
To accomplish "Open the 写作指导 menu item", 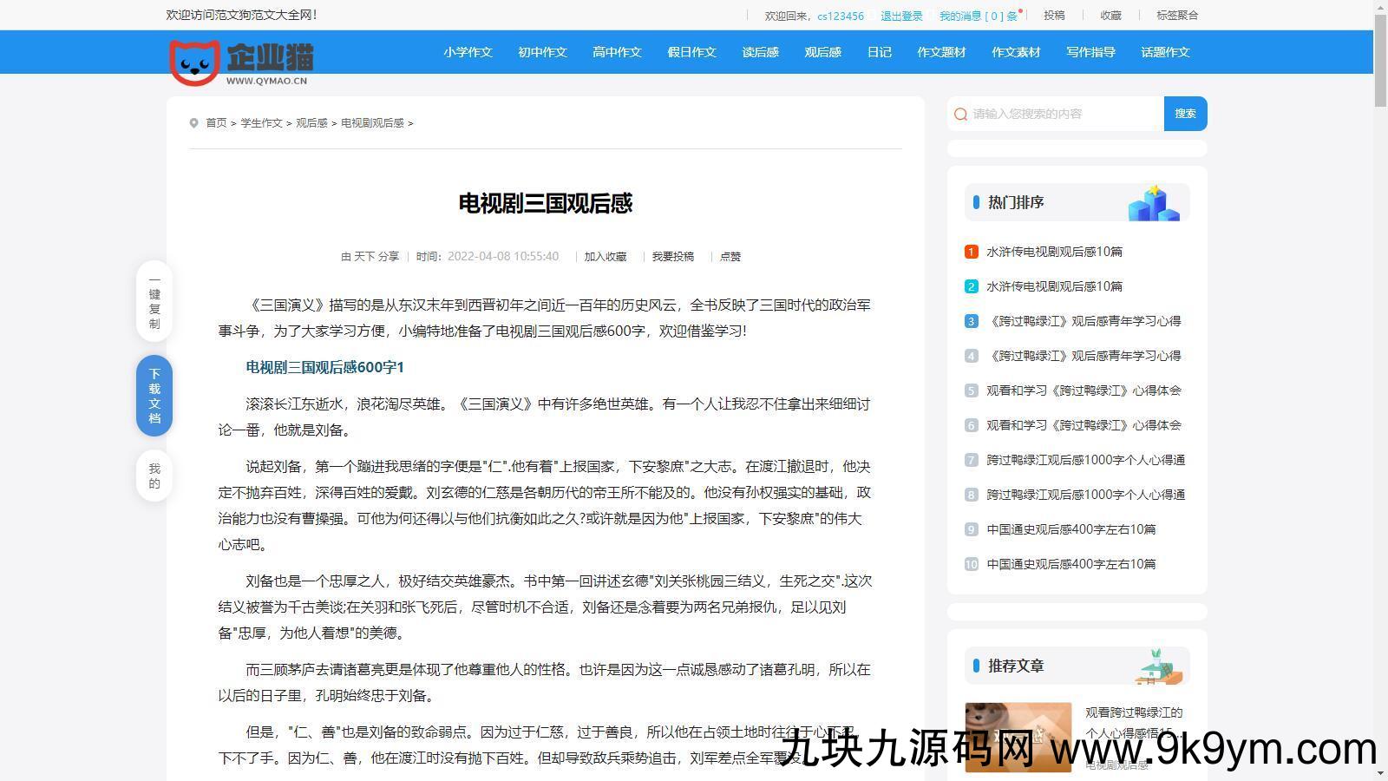I will click(1090, 52).
